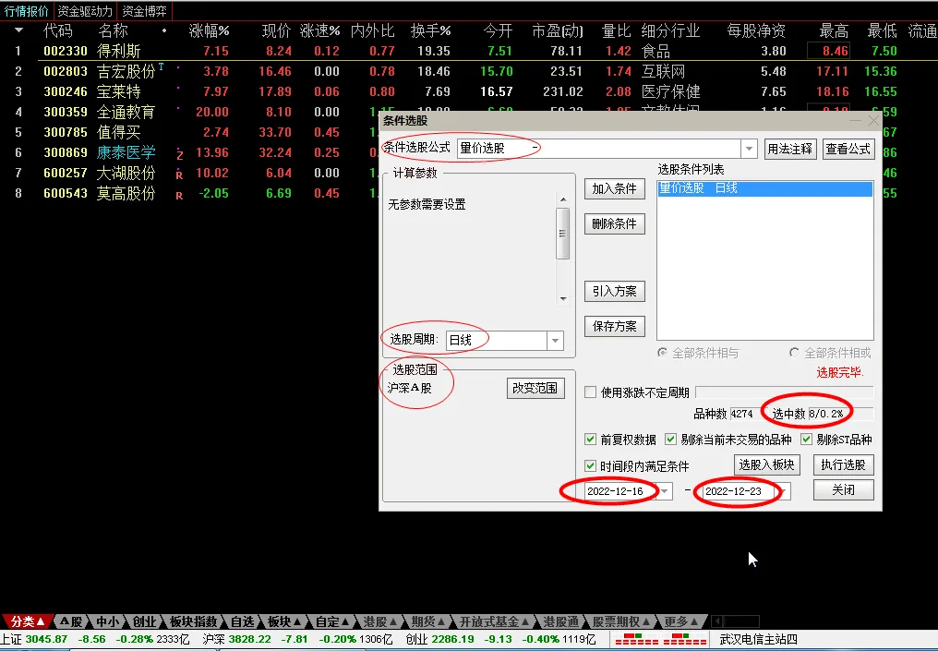The width and height of the screenshot is (938, 651).
Task: Enable 使用涨跌不定周期 checkbox
Action: (591, 392)
